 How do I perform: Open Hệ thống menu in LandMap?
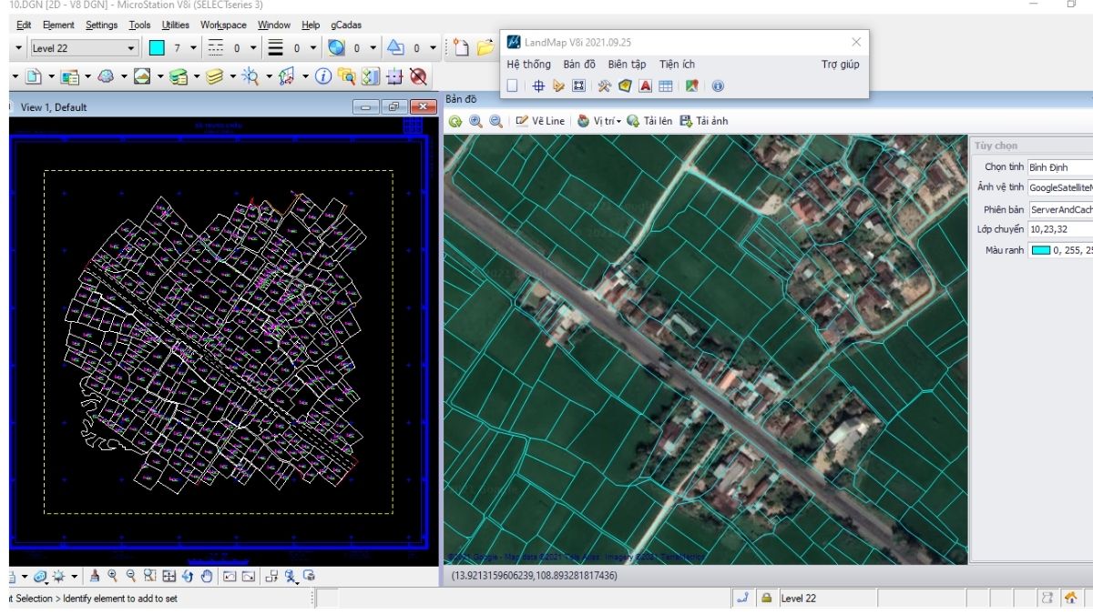529,65
